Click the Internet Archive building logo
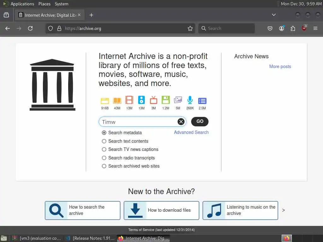Viewport: 323px width, 242px height. point(52,85)
